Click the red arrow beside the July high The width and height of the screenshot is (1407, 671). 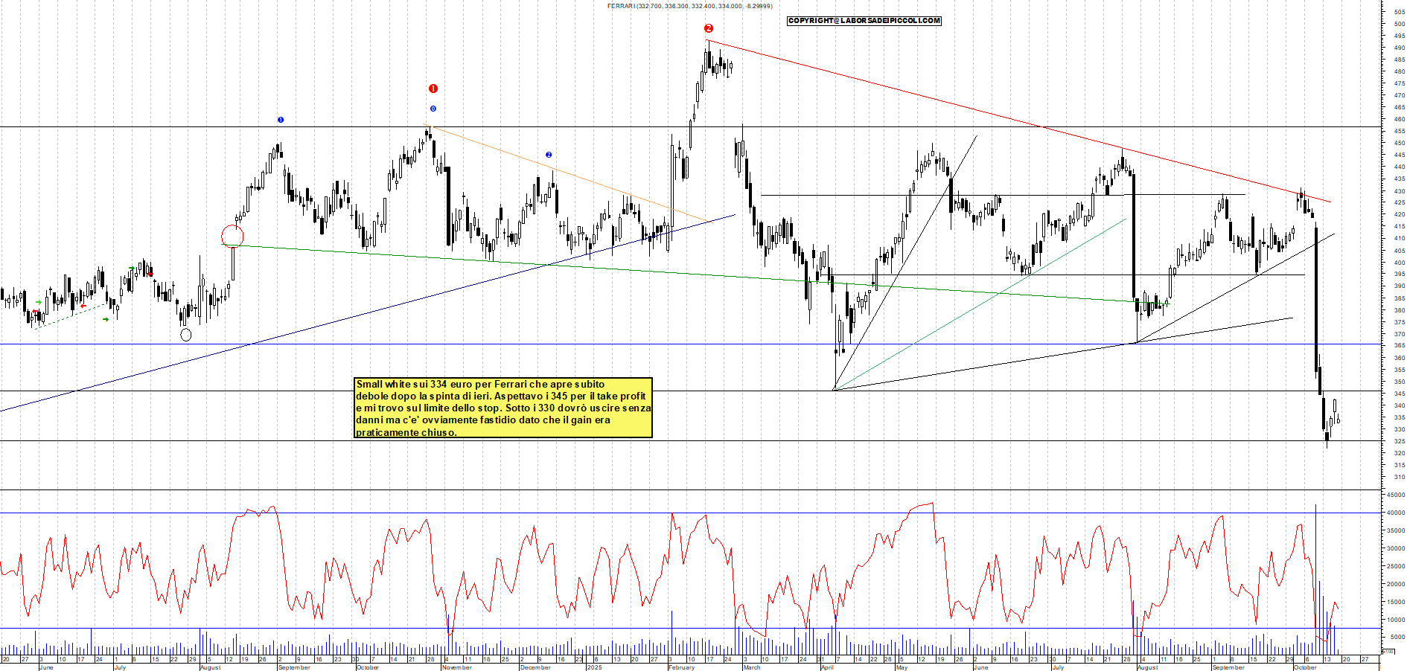pos(150,274)
